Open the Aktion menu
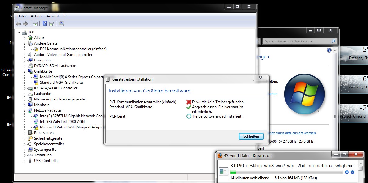This screenshot has width=368, height=183. point(36,16)
